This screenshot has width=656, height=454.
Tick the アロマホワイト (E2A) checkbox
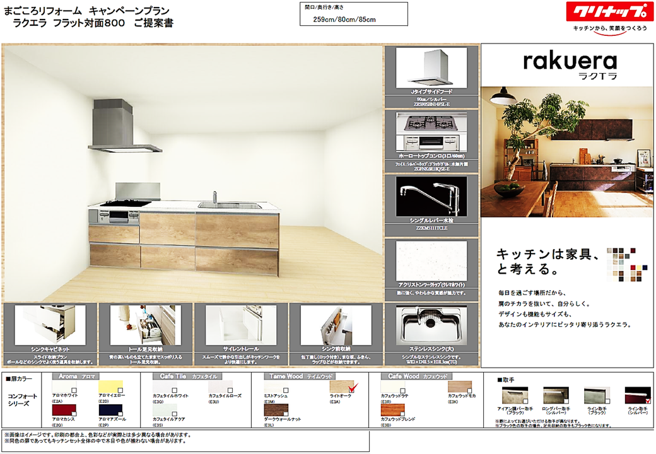[74, 390]
